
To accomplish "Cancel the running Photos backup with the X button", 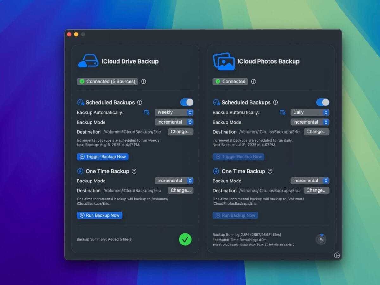I will pos(321,239).
